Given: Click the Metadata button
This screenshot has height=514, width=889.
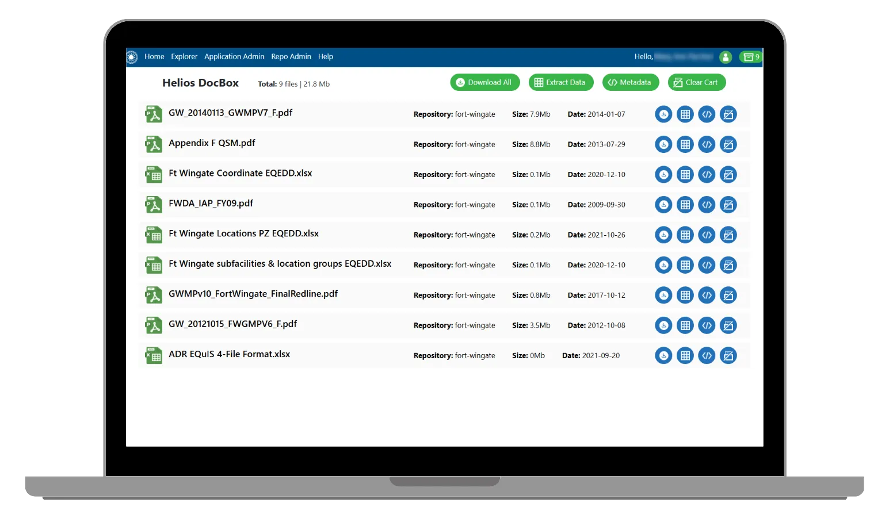Looking at the screenshot, I should point(631,83).
